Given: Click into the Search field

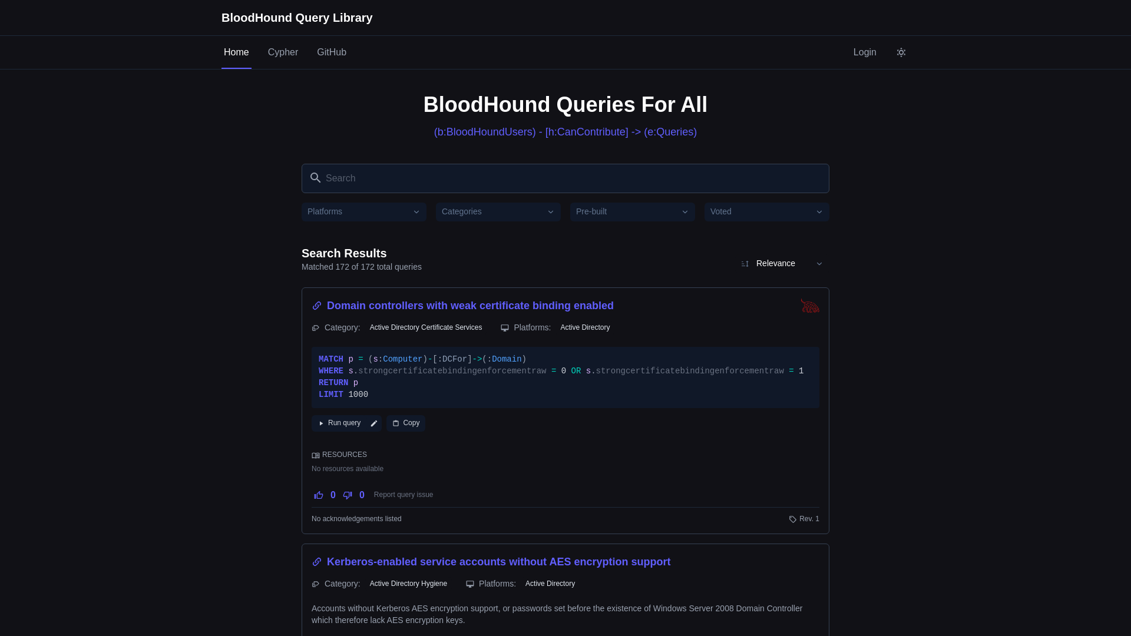Looking at the screenshot, I should point(565,178).
